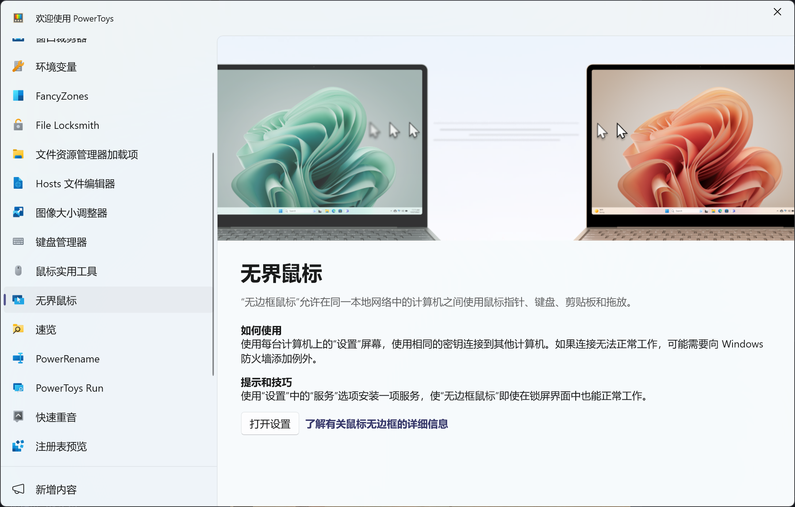Click the 鼠标实用工具 mouse icon
Viewport: 795px width, 507px height.
click(18, 271)
